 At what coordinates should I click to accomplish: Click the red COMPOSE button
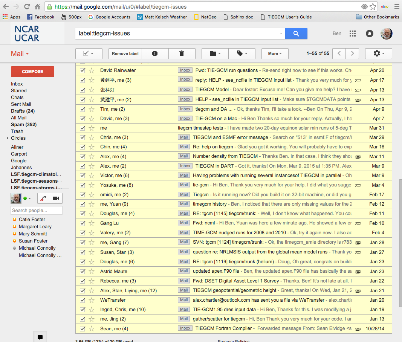pos(32,72)
